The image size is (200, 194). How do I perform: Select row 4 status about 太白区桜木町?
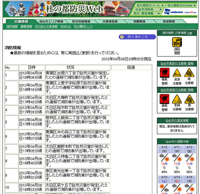tap(78, 110)
